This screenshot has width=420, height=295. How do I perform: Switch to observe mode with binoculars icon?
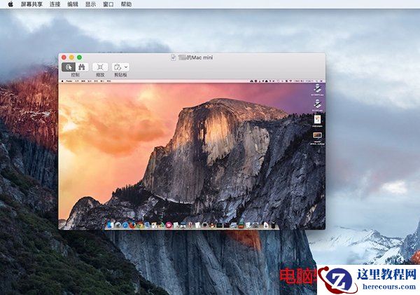pyautogui.click(x=82, y=67)
